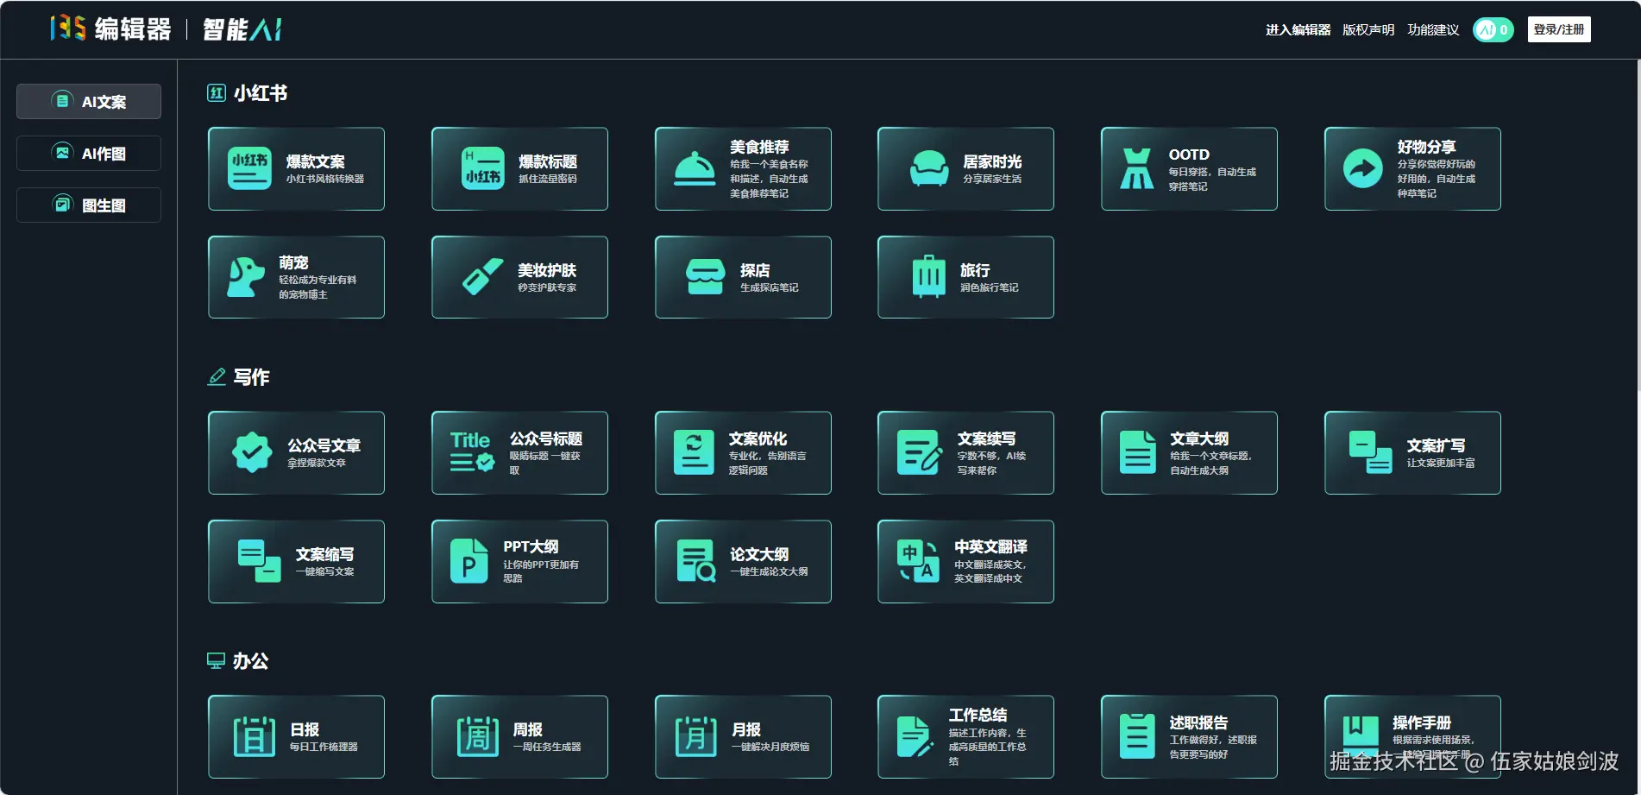Click the PPT大纲 title text
The width and height of the screenshot is (1641, 795).
coord(531,546)
